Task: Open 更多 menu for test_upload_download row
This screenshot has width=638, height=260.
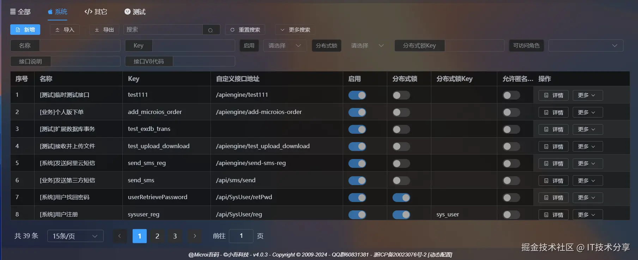Action: [x=588, y=147]
